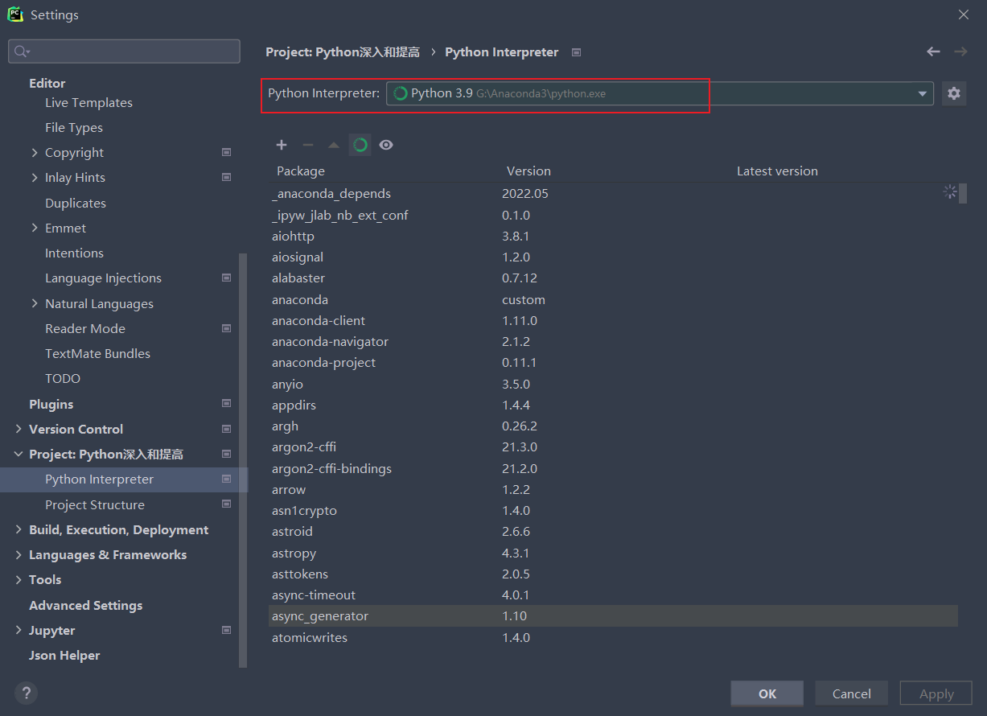This screenshot has width=987, height=716.
Task: Click the upgrade package up-arrow icon
Action: pyautogui.click(x=334, y=145)
